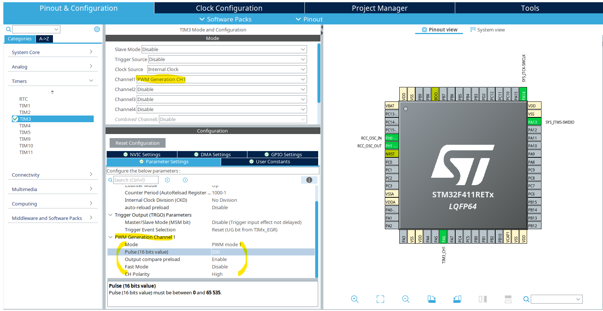Select the green PA14 pin on the chip
603x311 pixels.
[523, 94]
